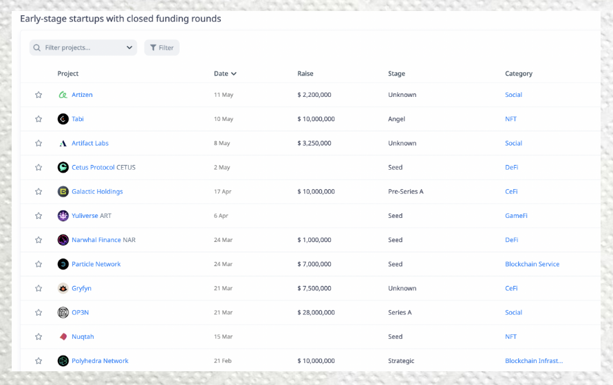Open the Gryfyn project link
This screenshot has width=613, height=385.
pos(81,289)
